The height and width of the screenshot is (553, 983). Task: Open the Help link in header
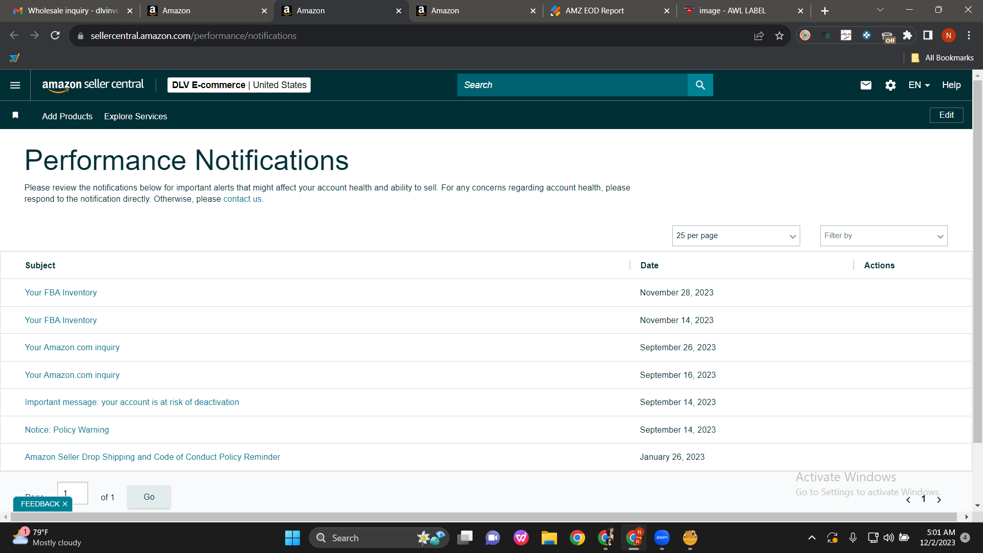[x=951, y=85]
